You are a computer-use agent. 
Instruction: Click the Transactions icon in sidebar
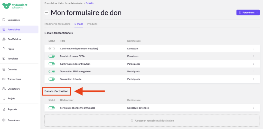pyautogui.click(x=4, y=79)
